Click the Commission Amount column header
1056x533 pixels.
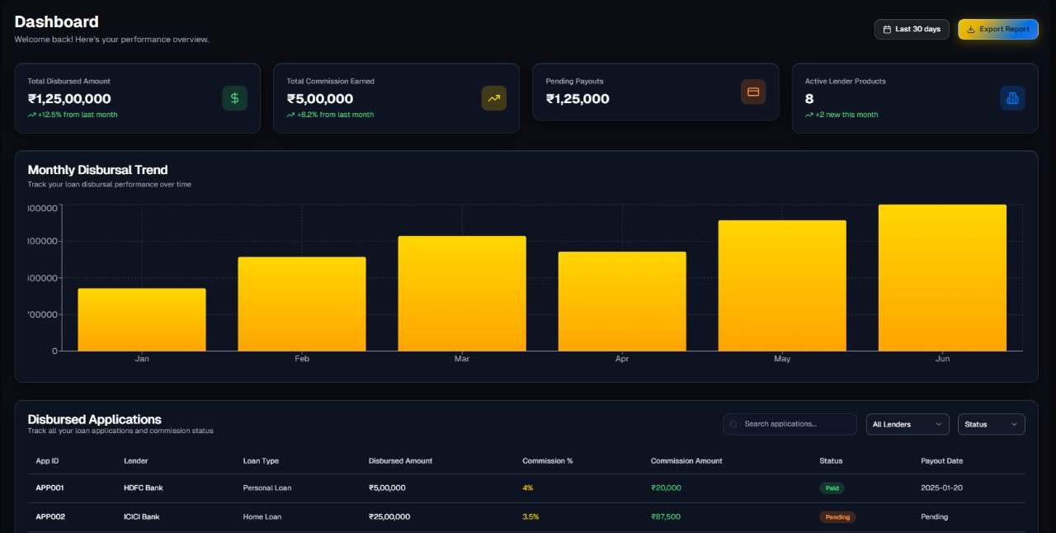[686, 461]
